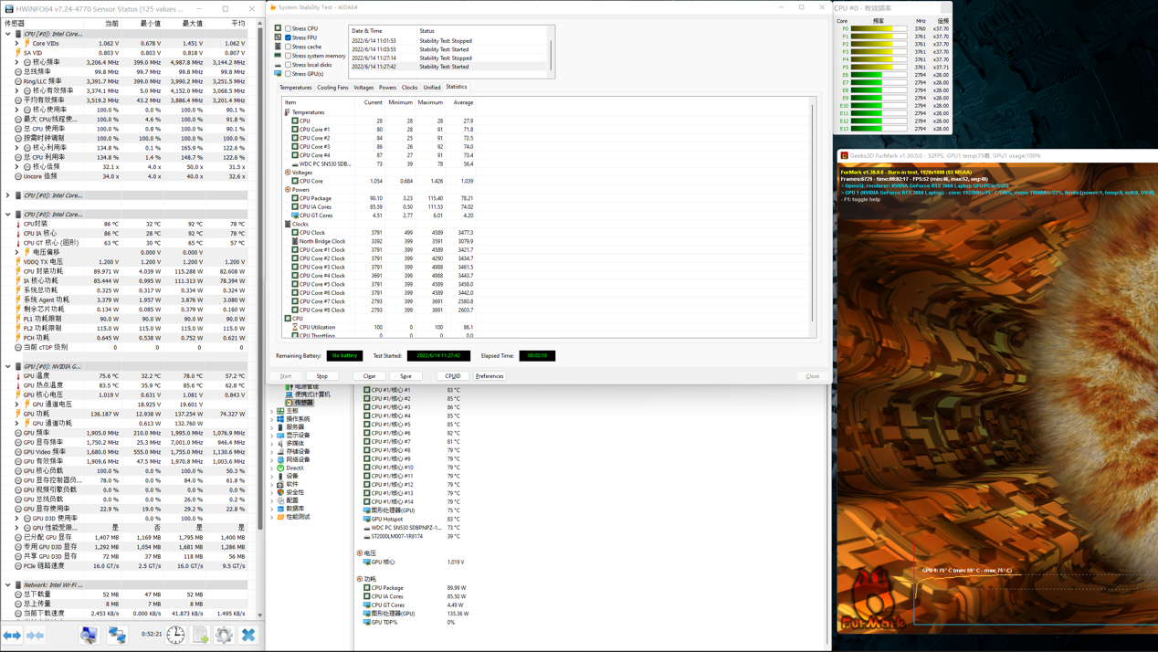
Task: Enable Stress local disks checkbox
Action: pyautogui.click(x=289, y=65)
